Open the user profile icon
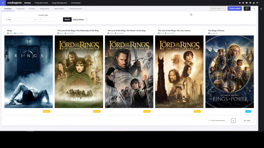Viewport: 264px width, 148px height. [x=254, y=3]
